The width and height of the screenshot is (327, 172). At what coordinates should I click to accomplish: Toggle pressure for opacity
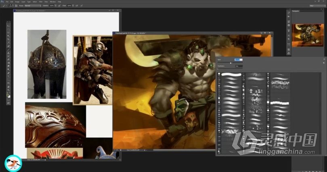59,6
